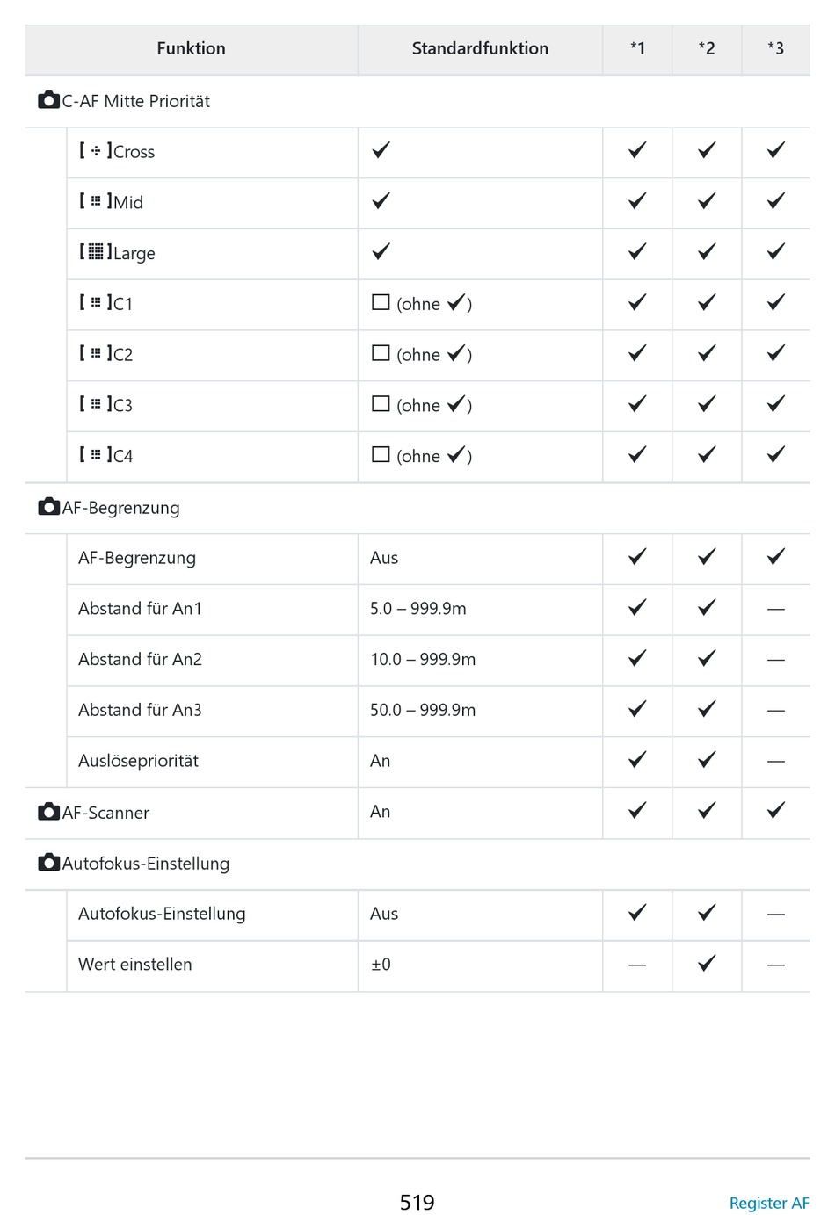Click the camera icon beside AF-Begrenzung heading
The image size is (835, 1215).
point(49,507)
